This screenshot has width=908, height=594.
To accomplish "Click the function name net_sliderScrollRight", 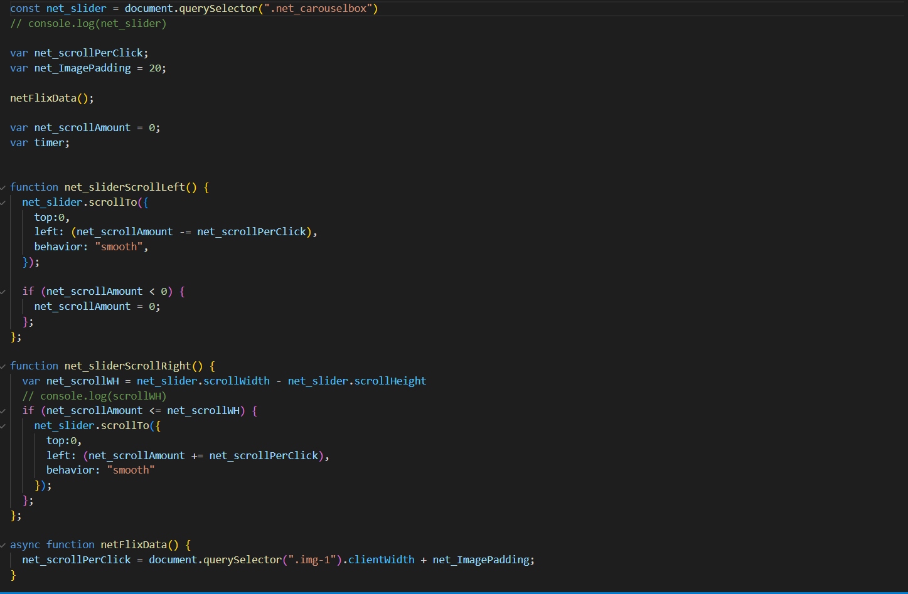I will [x=128, y=366].
